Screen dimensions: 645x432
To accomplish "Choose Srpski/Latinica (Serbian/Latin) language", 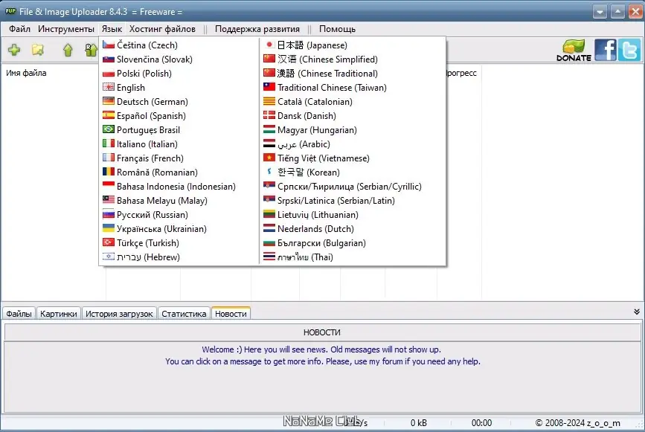I will click(x=353, y=201).
